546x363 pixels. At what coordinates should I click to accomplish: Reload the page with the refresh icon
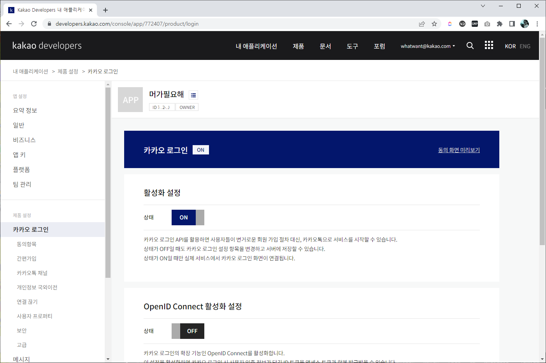[34, 24]
